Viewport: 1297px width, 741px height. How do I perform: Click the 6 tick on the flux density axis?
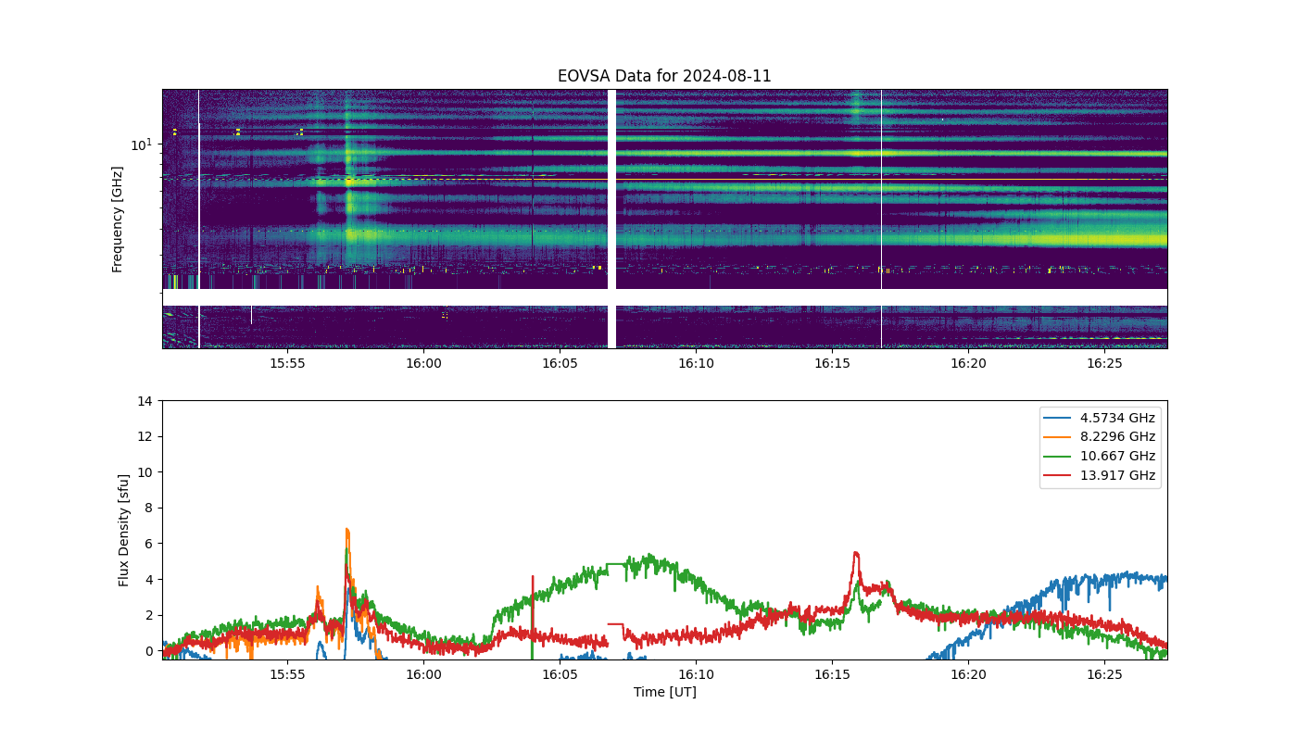point(149,544)
